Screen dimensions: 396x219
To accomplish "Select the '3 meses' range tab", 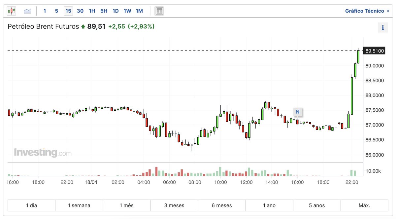I will click(174, 205).
